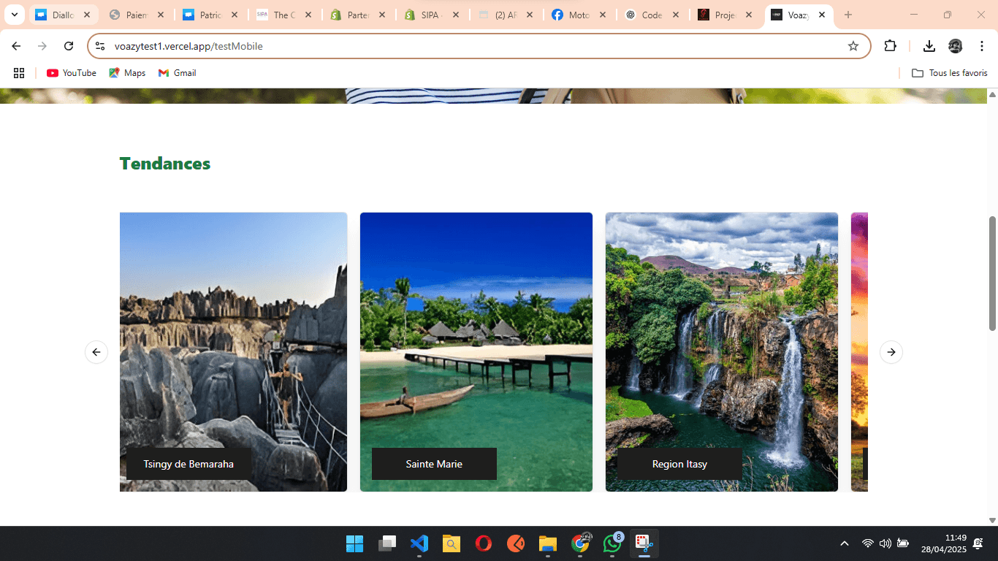
Task: Expand the tab search dropdown arrow
Action: [14, 15]
